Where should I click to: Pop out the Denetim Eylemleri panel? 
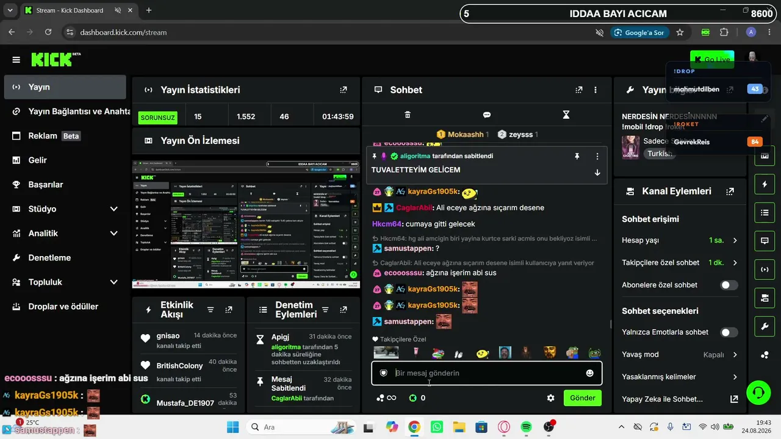(x=344, y=310)
